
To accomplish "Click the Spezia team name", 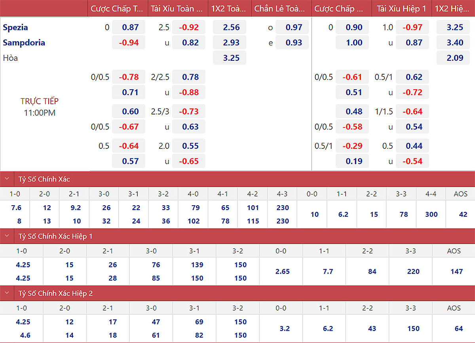I will tap(15, 27).
